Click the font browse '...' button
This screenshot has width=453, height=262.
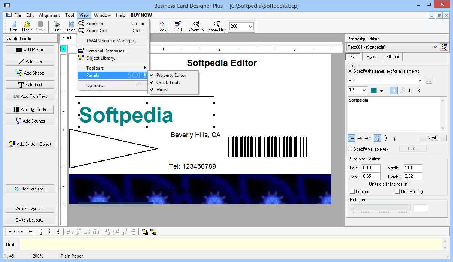429,80
